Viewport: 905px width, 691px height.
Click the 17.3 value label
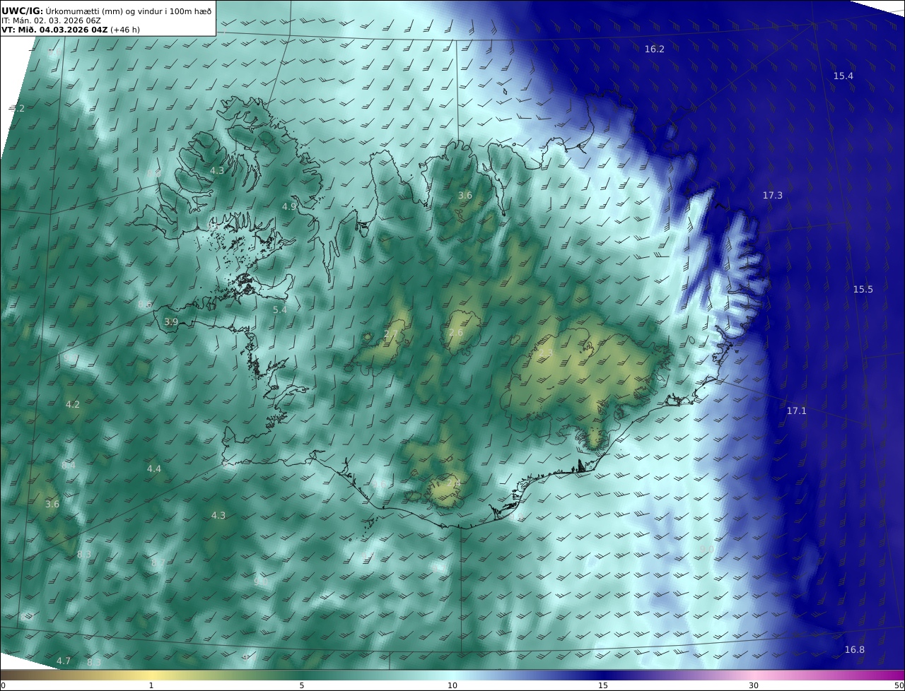[773, 196]
